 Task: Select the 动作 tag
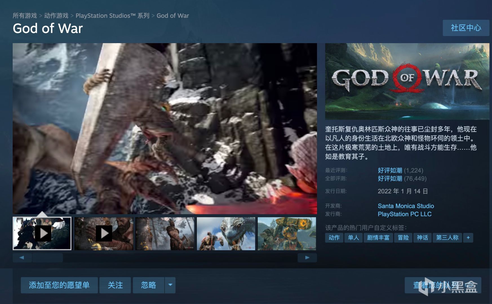tap(334, 238)
